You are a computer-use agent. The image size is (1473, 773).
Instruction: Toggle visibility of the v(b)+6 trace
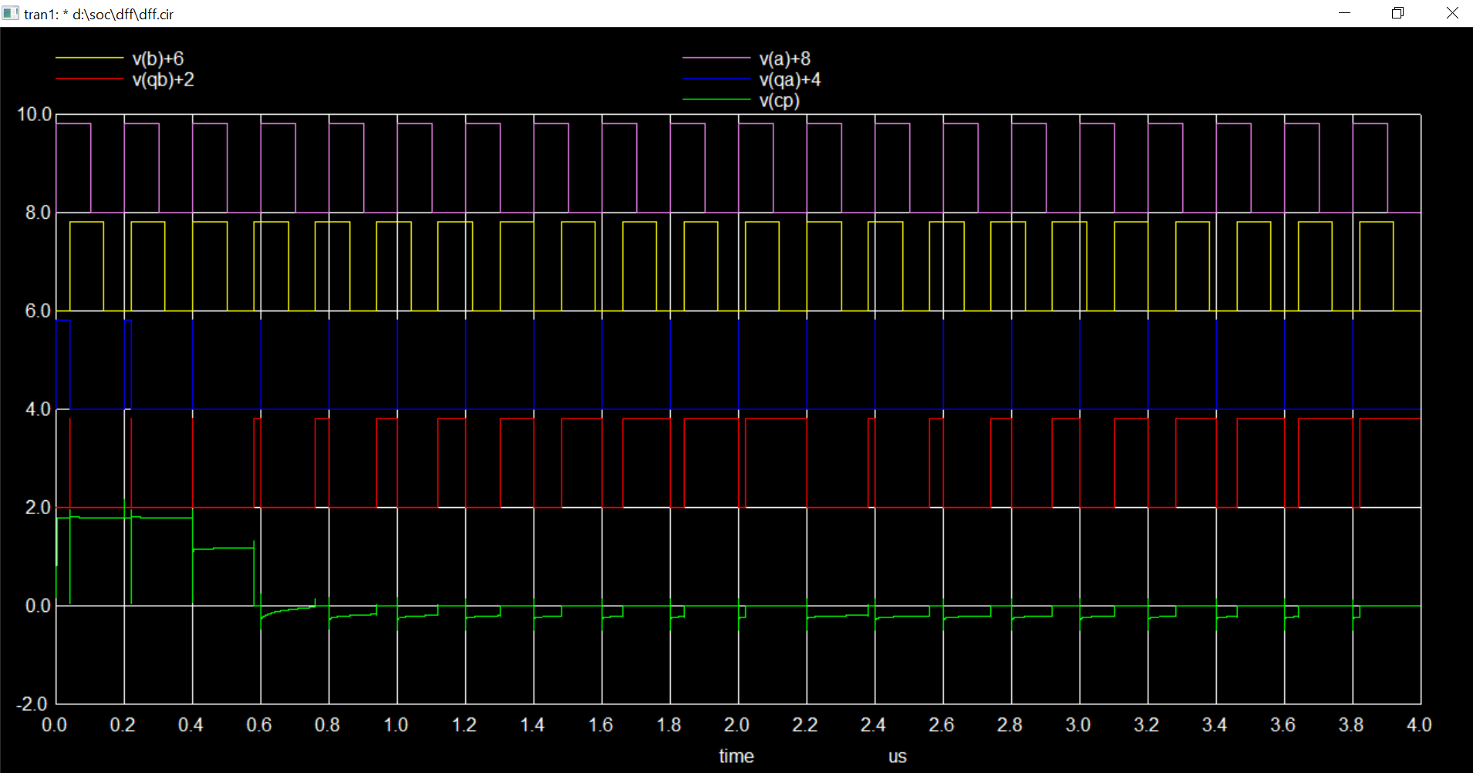(x=158, y=58)
